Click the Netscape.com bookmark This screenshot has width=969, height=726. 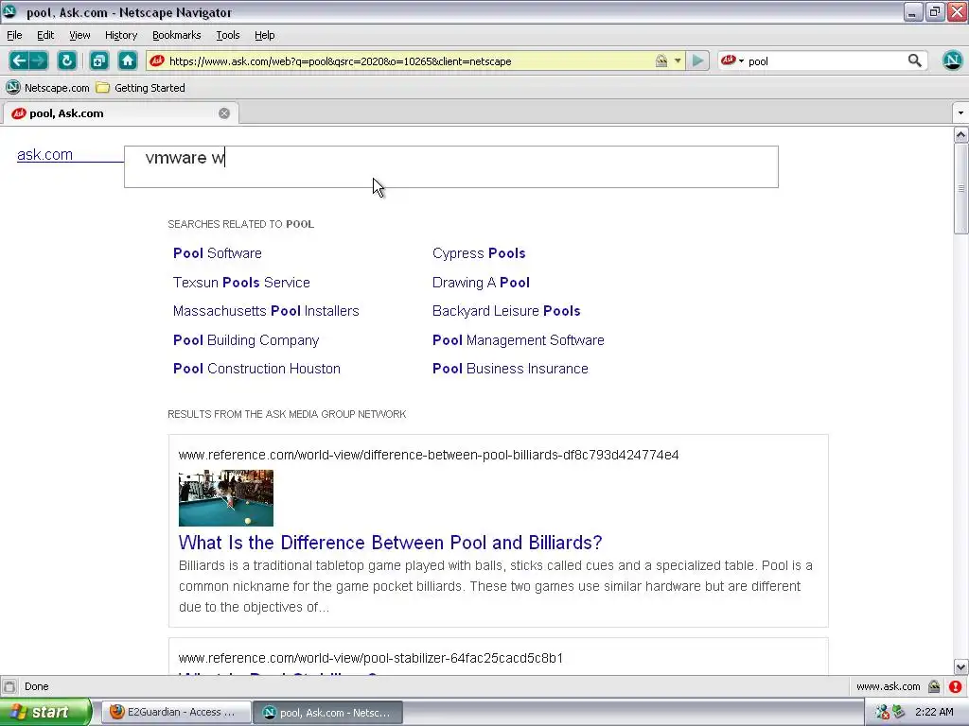48,88
